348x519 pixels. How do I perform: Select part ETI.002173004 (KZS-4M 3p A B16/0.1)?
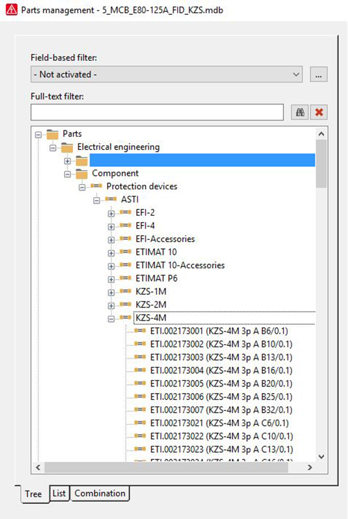coord(221,370)
